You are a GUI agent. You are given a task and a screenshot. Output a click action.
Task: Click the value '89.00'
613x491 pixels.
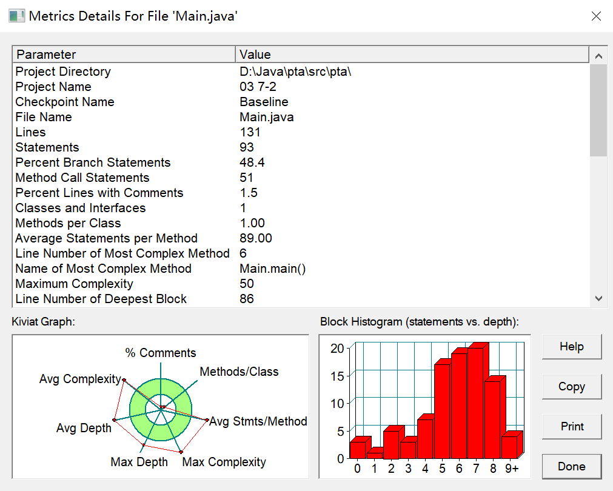coord(256,238)
